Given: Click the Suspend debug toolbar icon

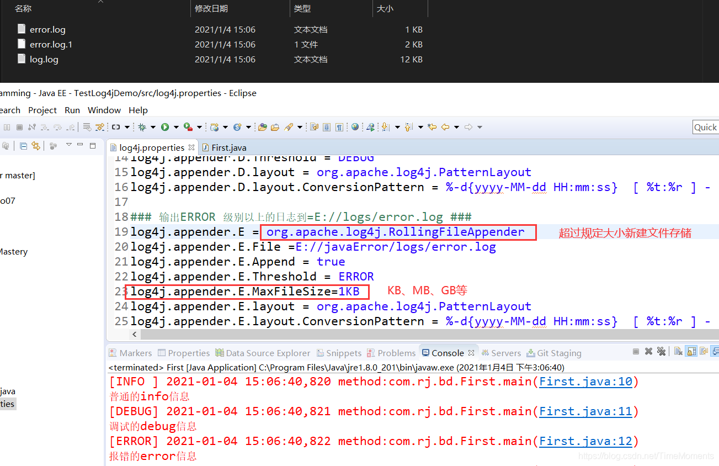Looking at the screenshot, I should point(7,127).
